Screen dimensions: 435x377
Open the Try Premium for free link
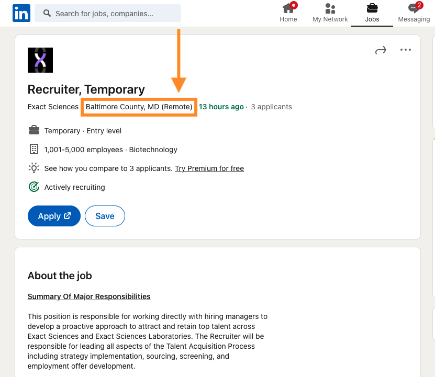click(x=209, y=168)
